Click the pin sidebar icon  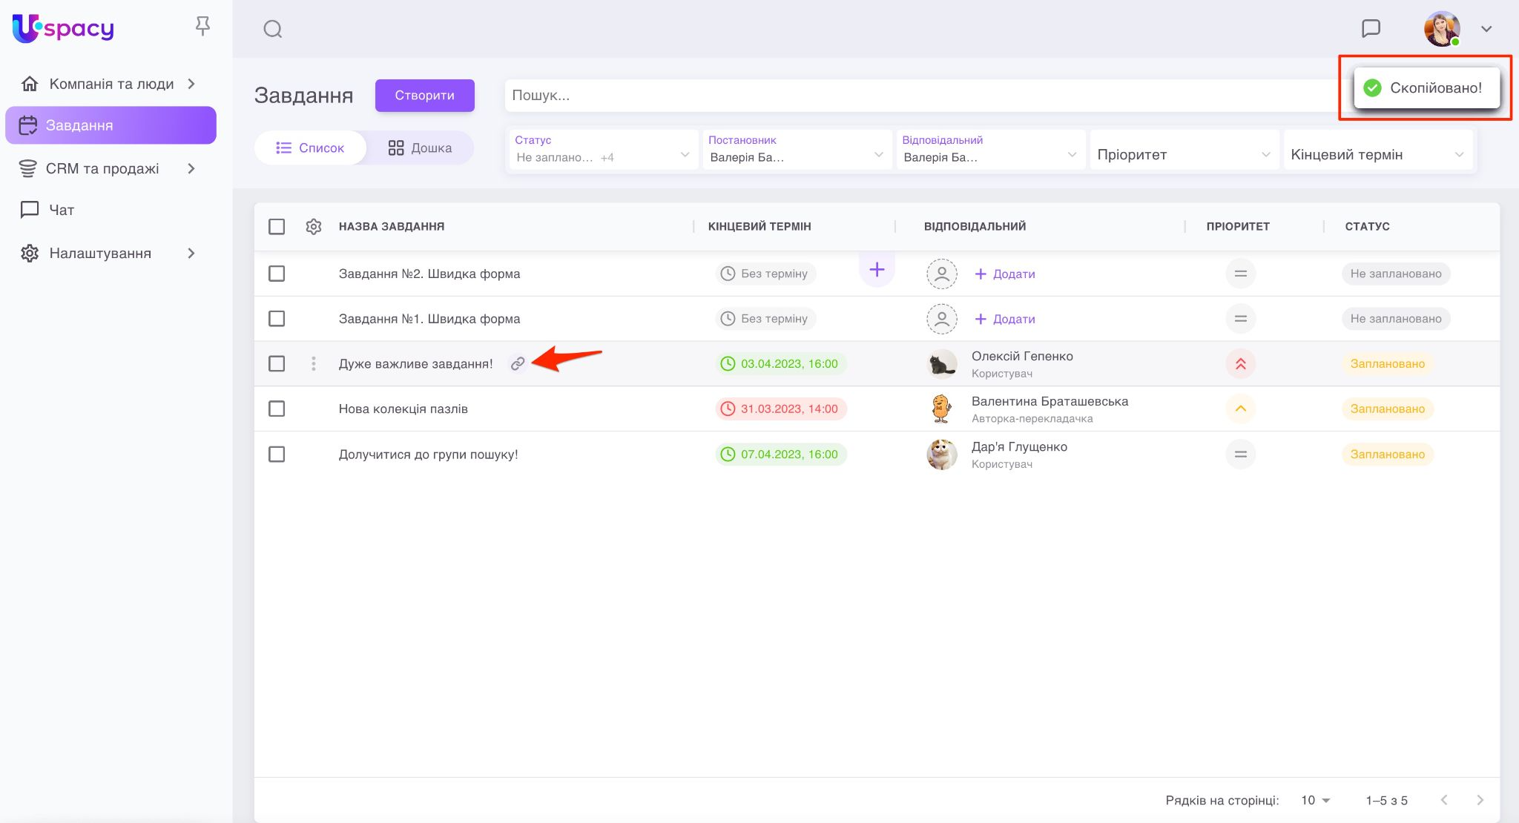pos(202,27)
